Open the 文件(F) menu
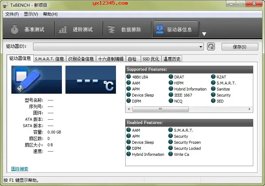Viewport: 265px width, 186px height. [x=12, y=14]
